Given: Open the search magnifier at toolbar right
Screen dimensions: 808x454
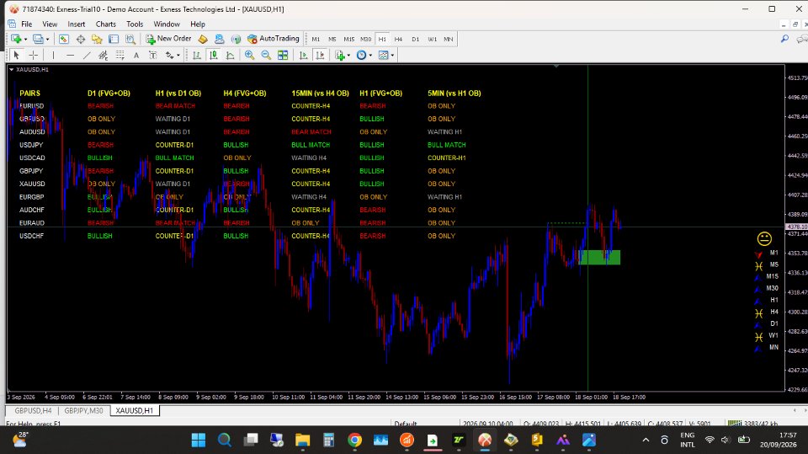Looking at the screenshot, I should 784,39.
